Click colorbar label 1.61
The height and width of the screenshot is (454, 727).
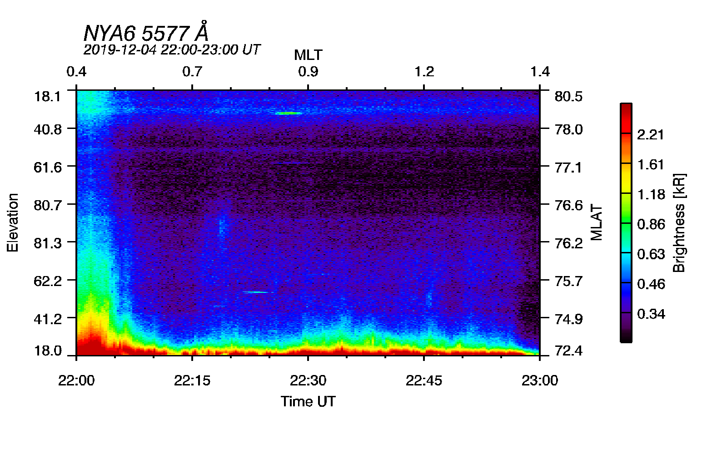[651, 164]
